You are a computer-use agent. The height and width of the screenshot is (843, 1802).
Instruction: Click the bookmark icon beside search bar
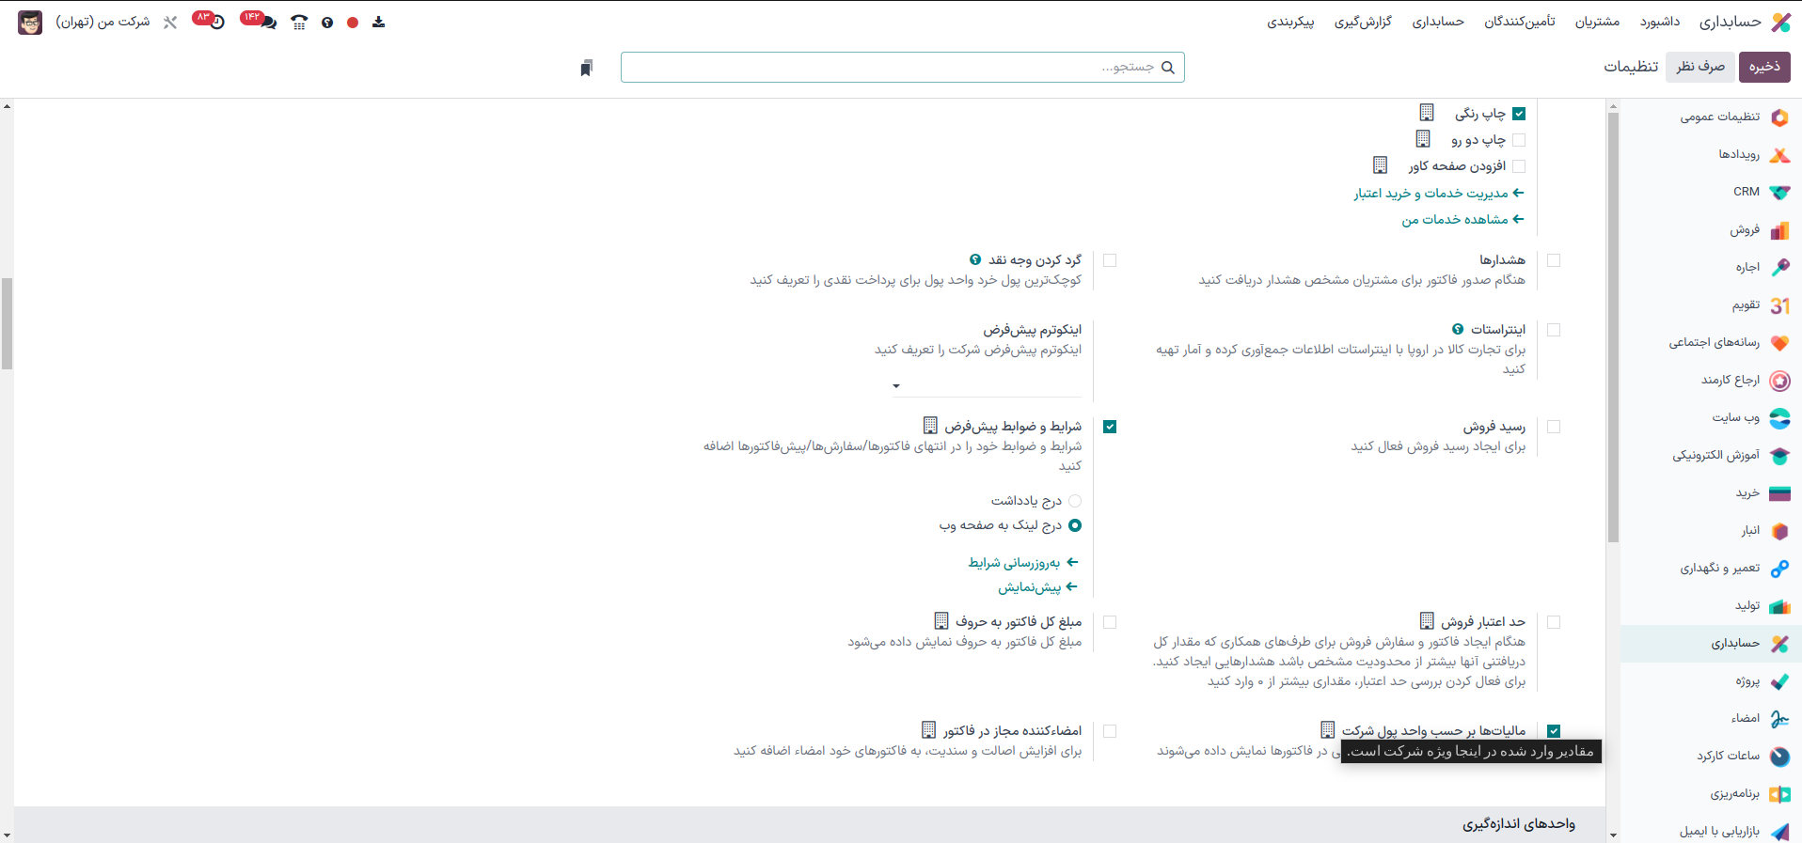[586, 68]
